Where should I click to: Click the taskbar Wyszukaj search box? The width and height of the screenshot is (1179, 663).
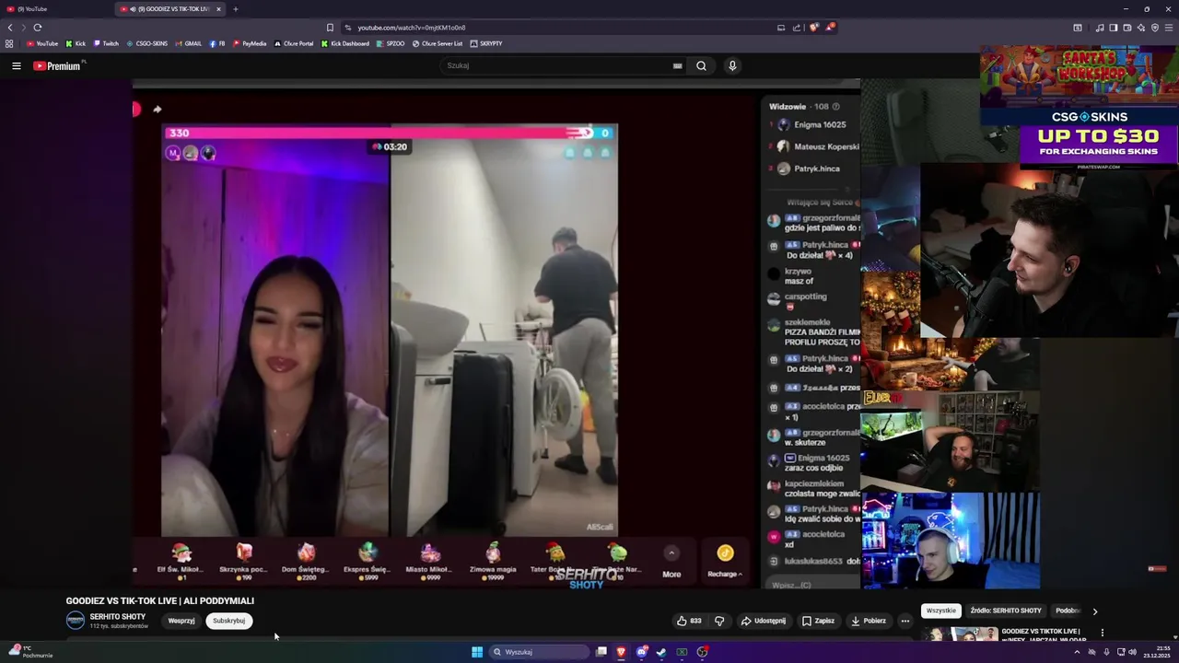pyautogui.click(x=539, y=652)
